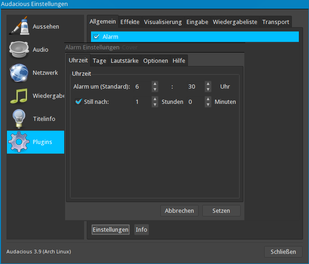The height and width of the screenshot is (264, 309).
Task: Decrease the Still nach Stunden value
Action: (x=155, y=104)
